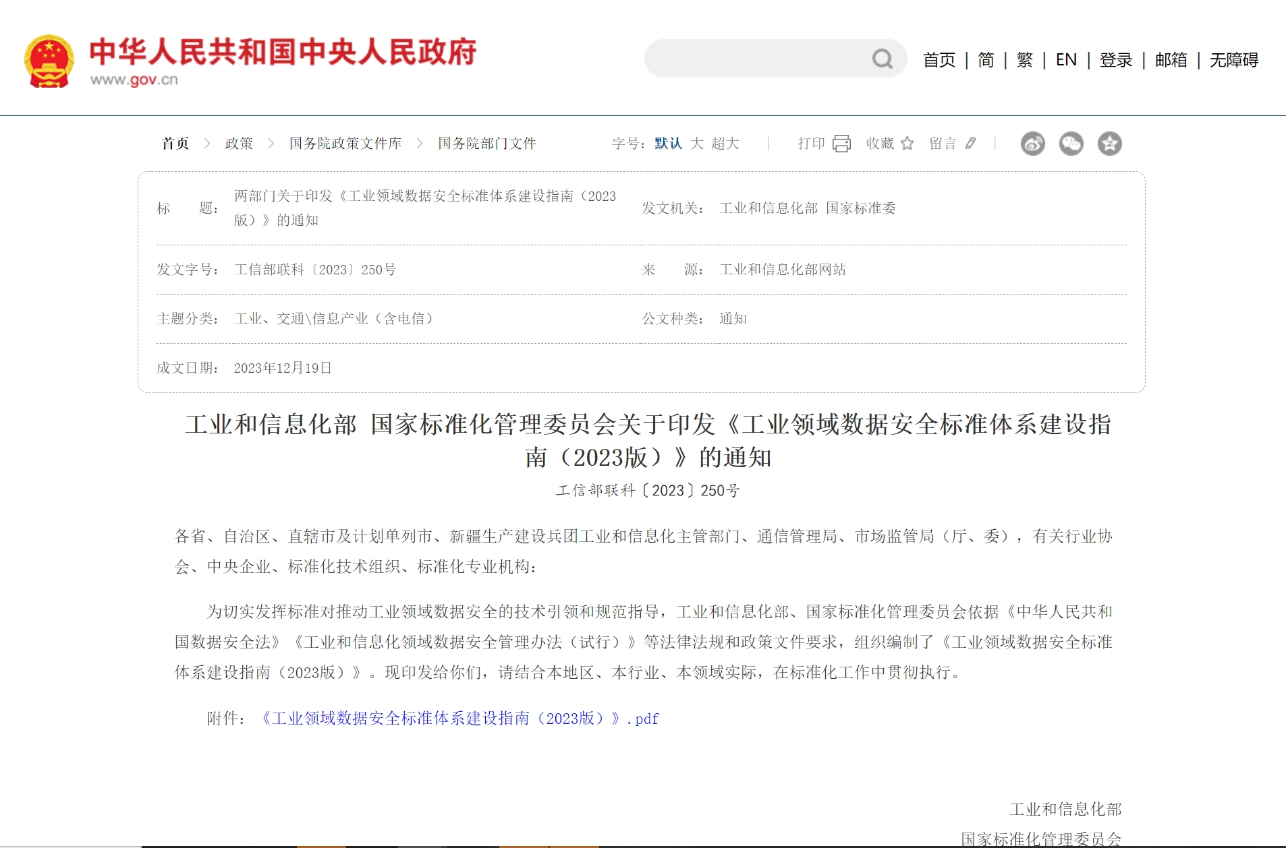Image resolution: width=1286 pixels, height=848 pixels.
Task: Switch font size to 大
Action: [697, 144]
